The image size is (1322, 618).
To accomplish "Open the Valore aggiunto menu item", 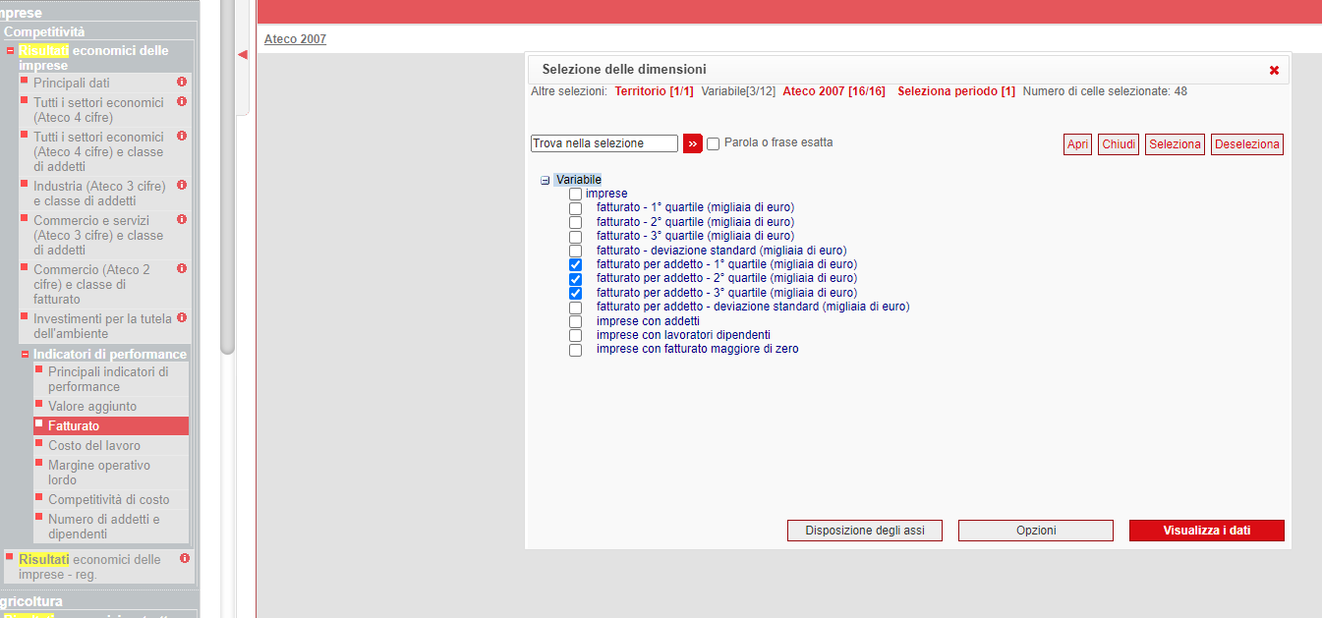I will 92,407.
